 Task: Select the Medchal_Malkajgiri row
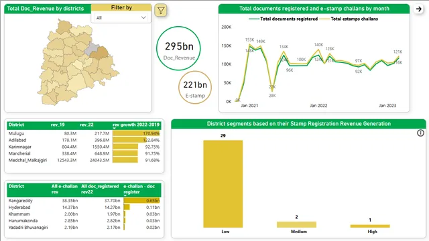tap(84, 160)
